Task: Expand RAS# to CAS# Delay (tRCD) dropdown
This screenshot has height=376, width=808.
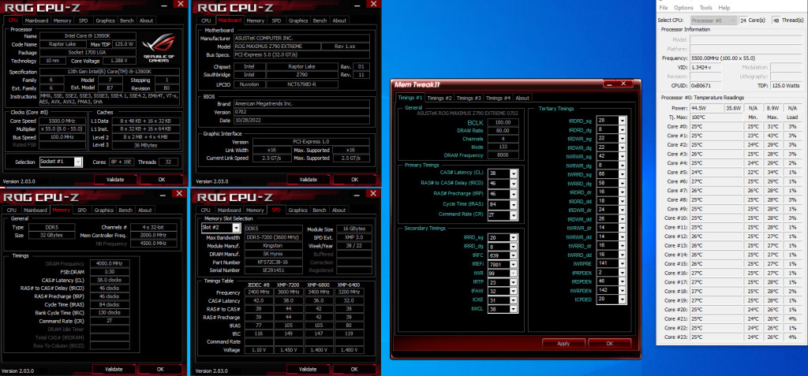Action: [x=513, y=184]
